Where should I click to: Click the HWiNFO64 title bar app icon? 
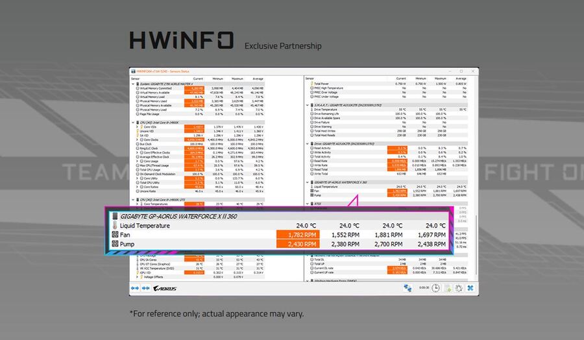(x=133, y=71)
